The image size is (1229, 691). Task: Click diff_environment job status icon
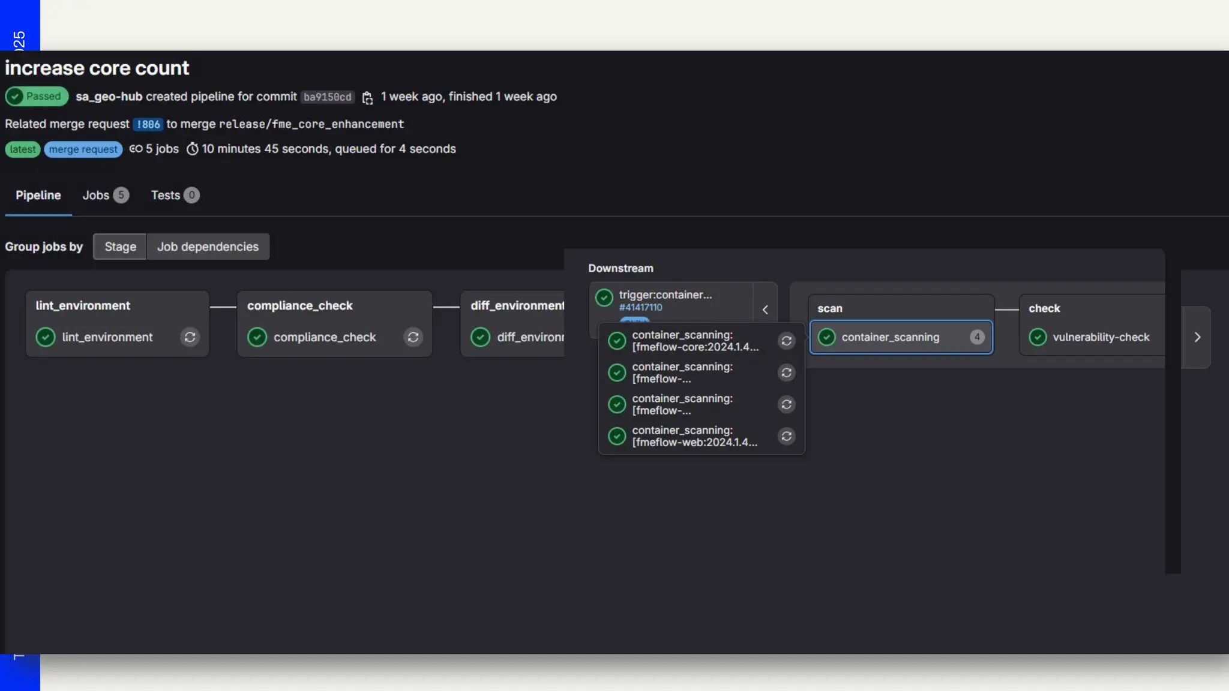[480, 337]
